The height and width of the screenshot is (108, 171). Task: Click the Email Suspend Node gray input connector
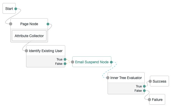[73, 62]
